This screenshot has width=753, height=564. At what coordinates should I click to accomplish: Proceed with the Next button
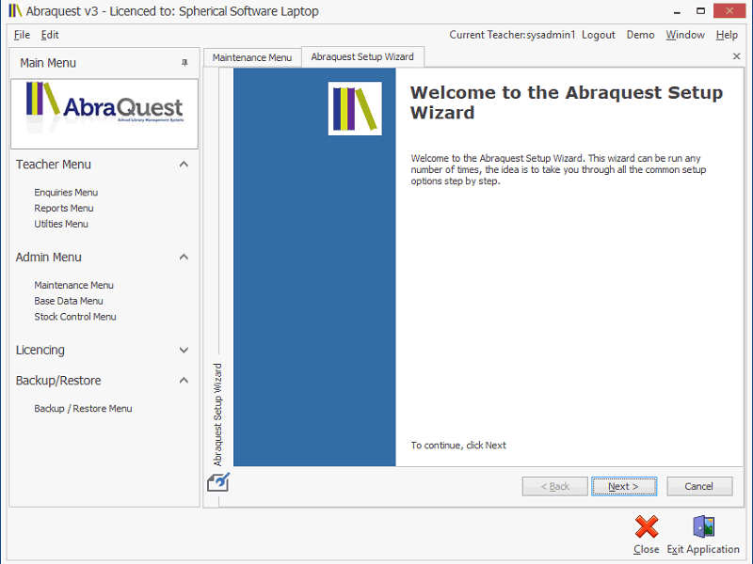pyautogui.click(x=624, y=486)
